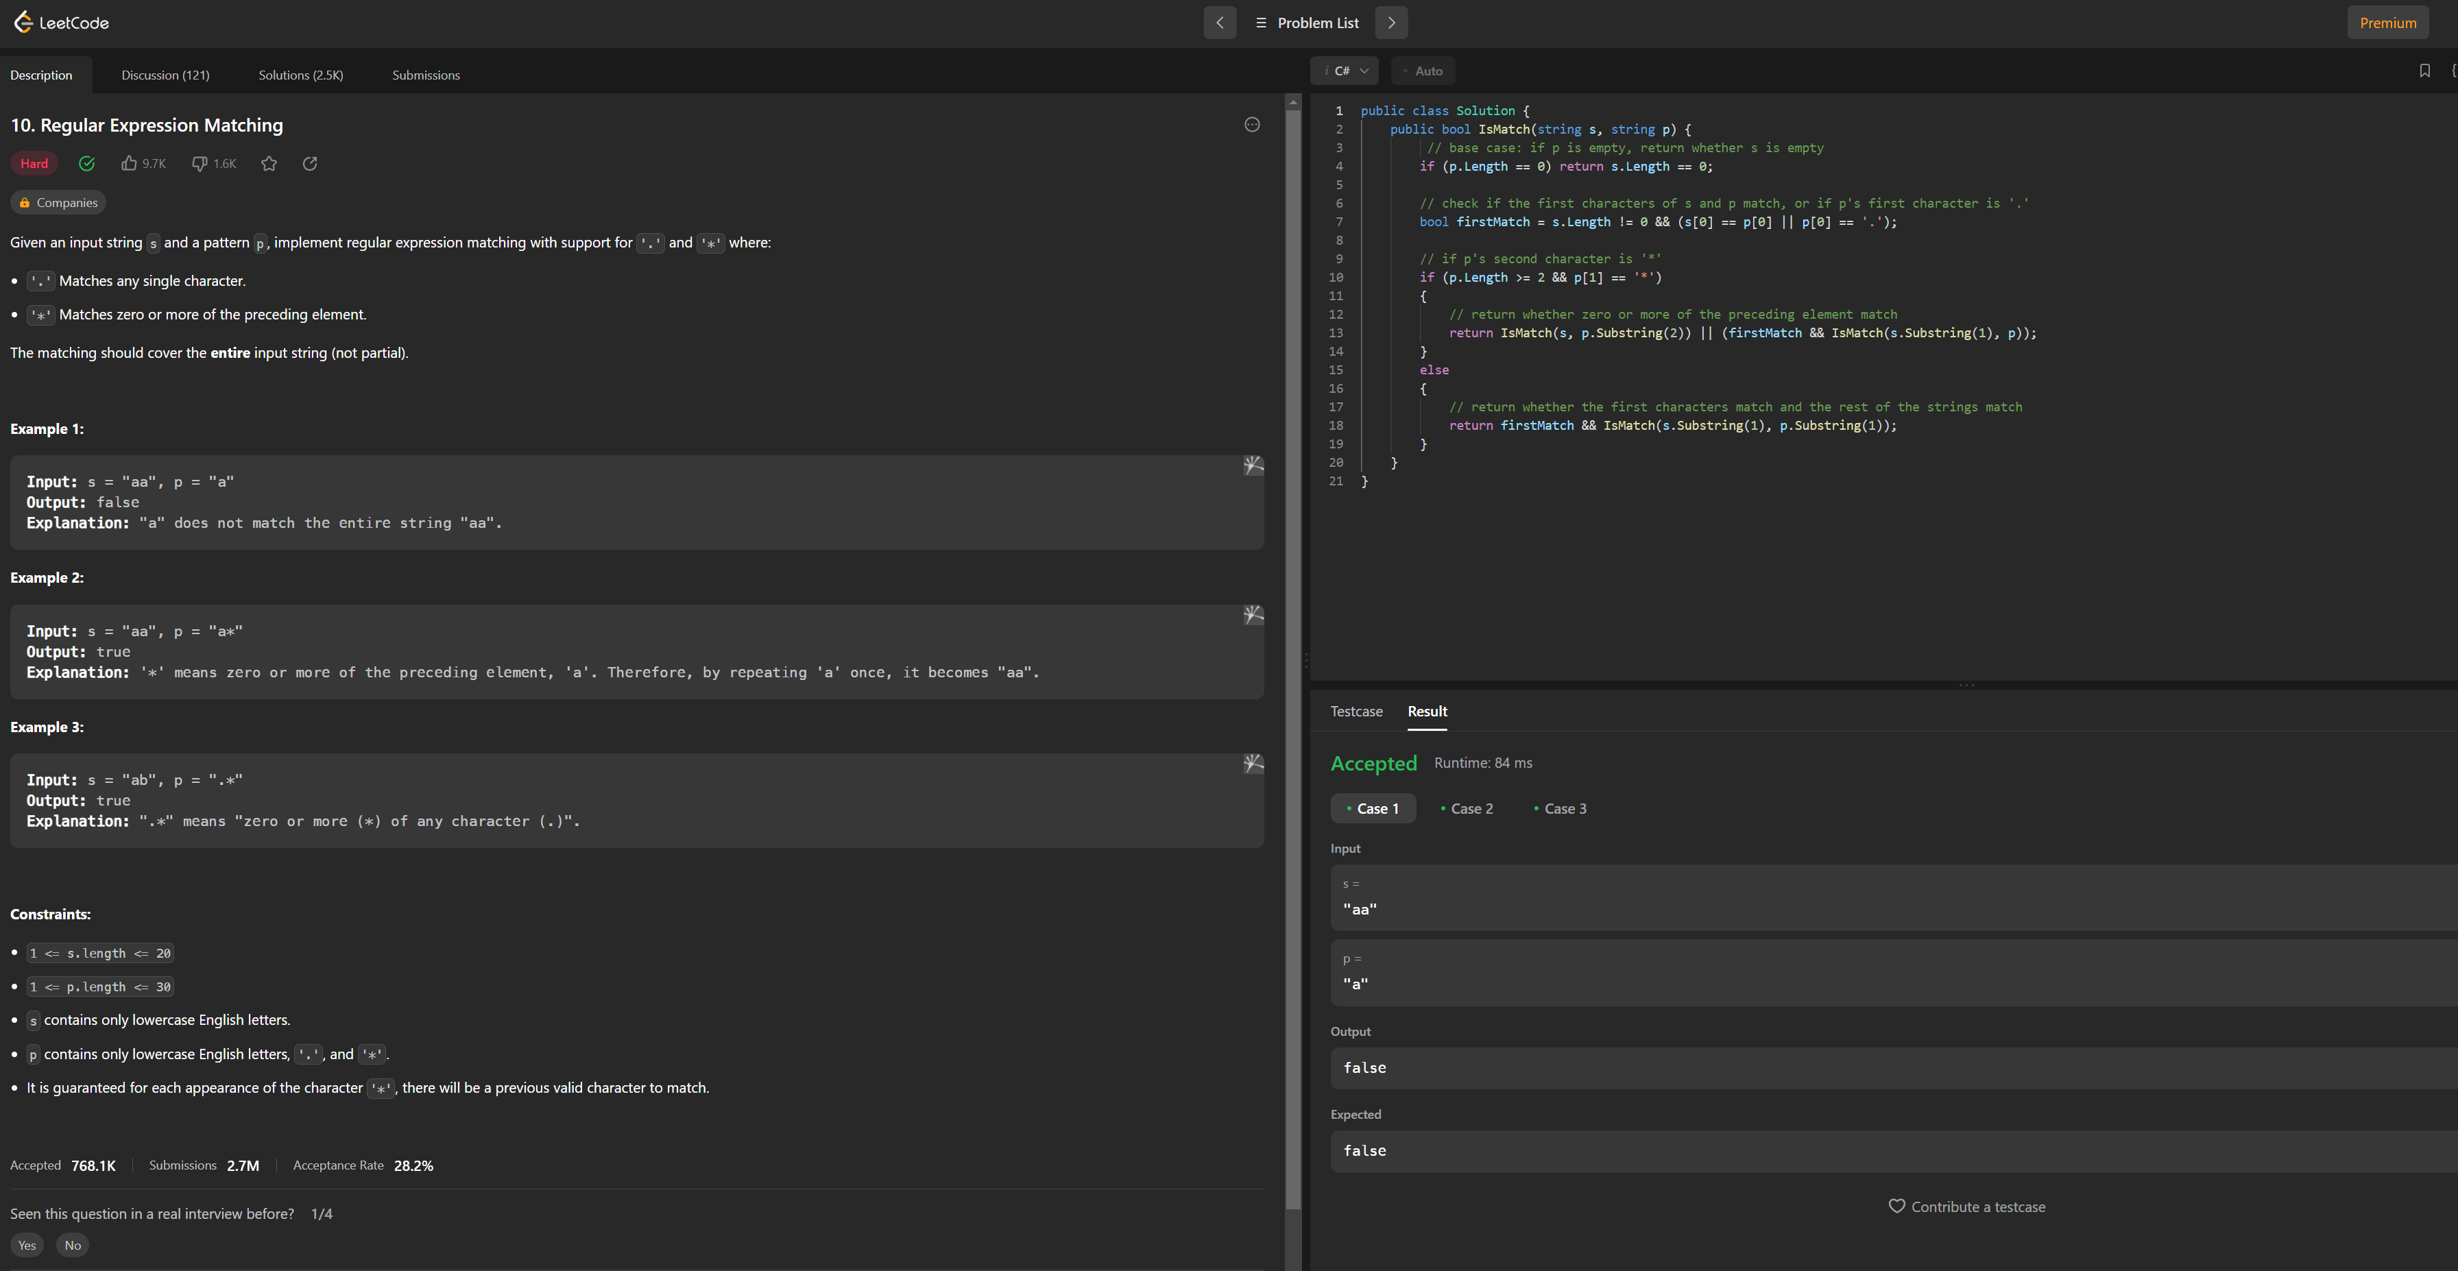Screen dimensions: 2458x1271
Task: Click the LeetCode logo icon
Action: click(x=23, y=22)
